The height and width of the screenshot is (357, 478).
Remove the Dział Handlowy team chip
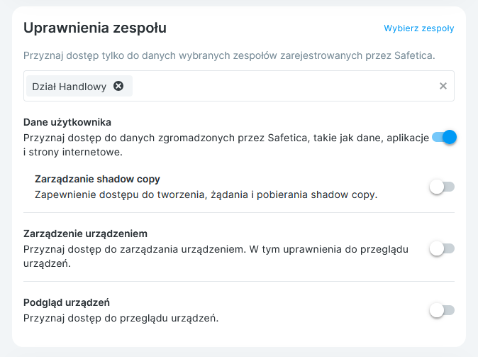point(118,86)
